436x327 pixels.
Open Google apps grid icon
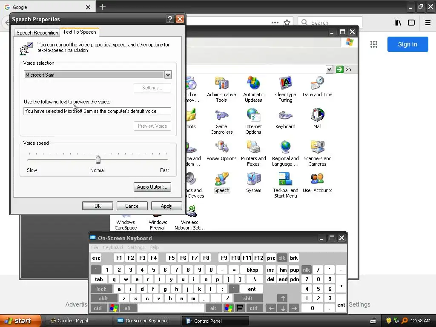click(374, 44)
